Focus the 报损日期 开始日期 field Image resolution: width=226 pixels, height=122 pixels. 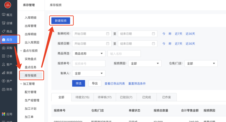tap(92, 43)
